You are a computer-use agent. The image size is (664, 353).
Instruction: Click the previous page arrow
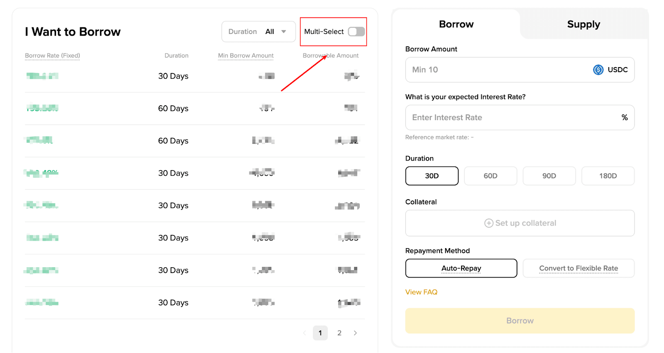point(304,333)
